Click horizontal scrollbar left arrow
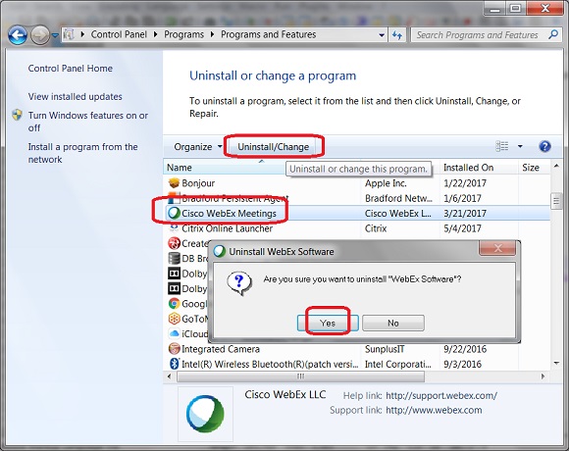 point(169,376)
